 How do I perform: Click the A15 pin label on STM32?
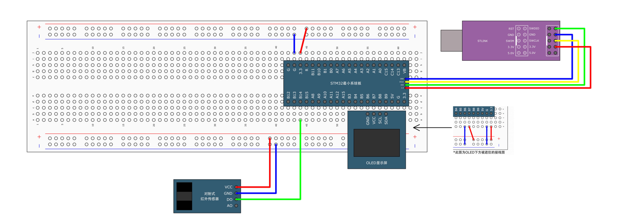click(x=343, y=96)
